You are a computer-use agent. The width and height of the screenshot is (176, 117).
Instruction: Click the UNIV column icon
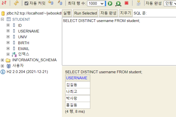tap(14, 36)
